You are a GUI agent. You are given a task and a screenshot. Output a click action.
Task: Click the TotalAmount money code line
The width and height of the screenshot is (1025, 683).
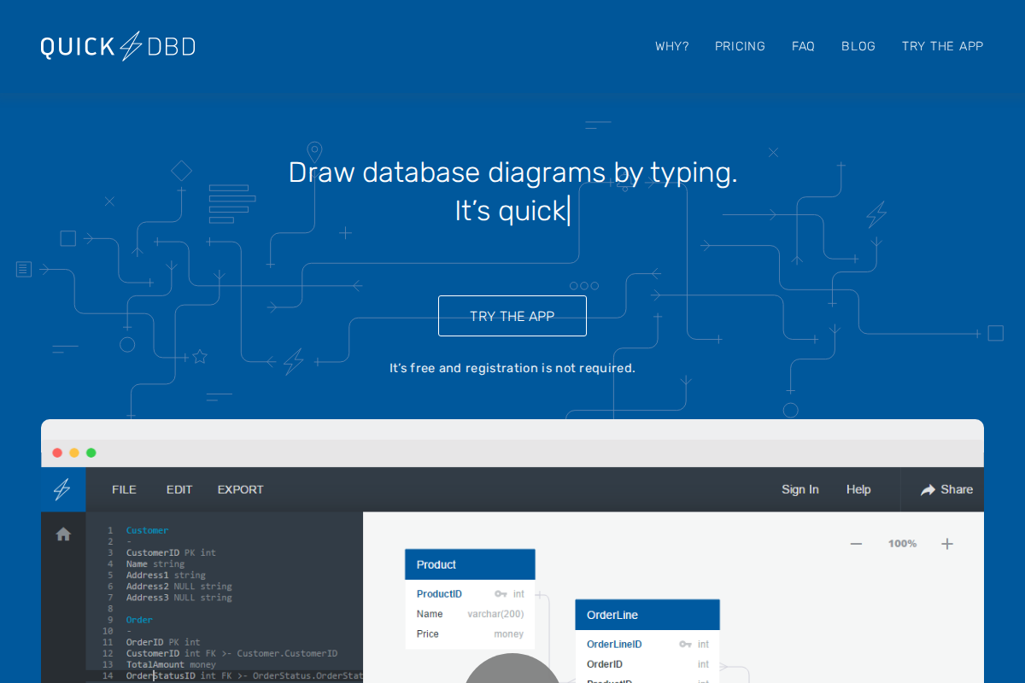tap(171, 664)
